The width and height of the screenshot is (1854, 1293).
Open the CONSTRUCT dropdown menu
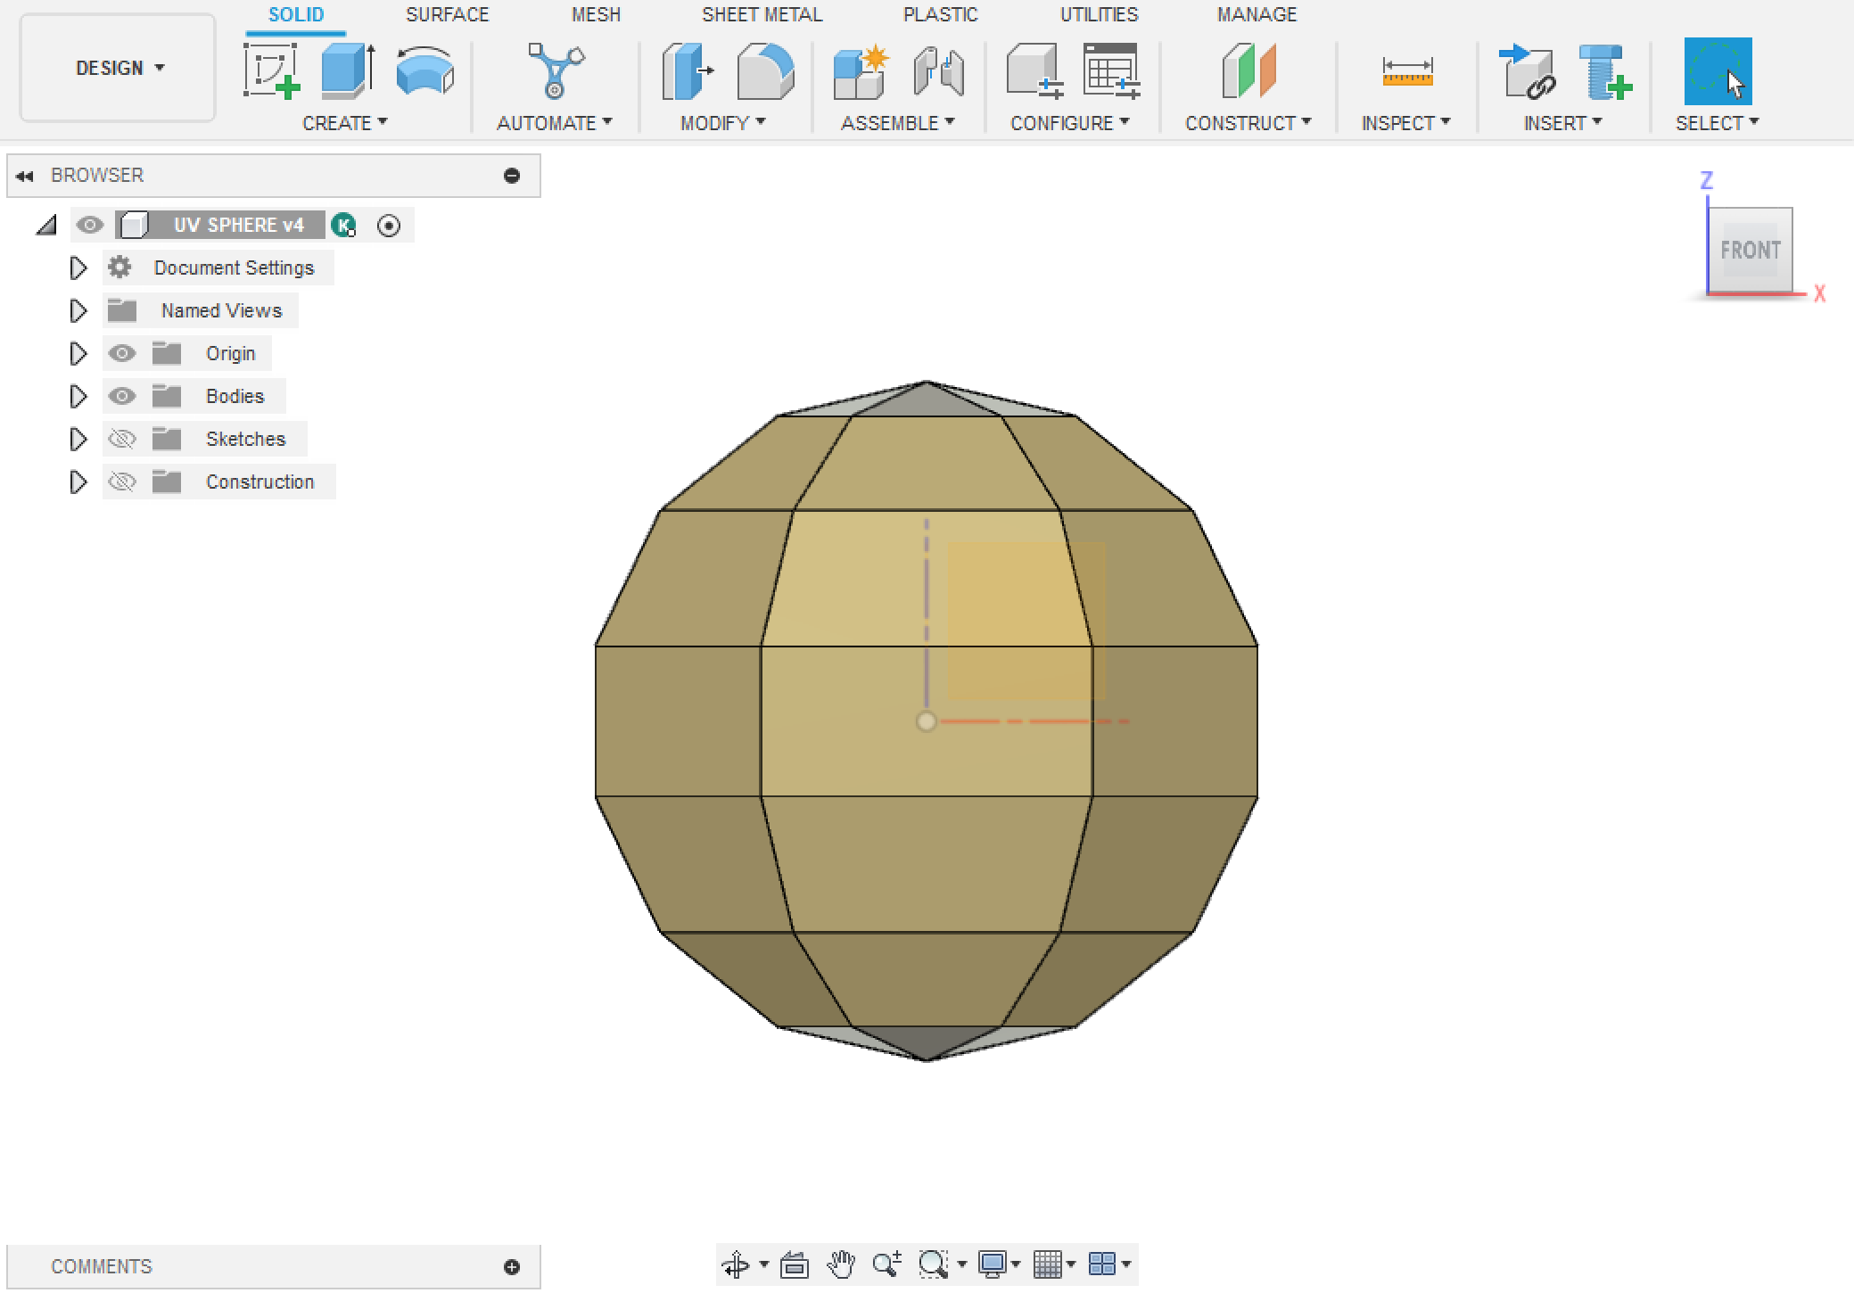(1248, 123)
